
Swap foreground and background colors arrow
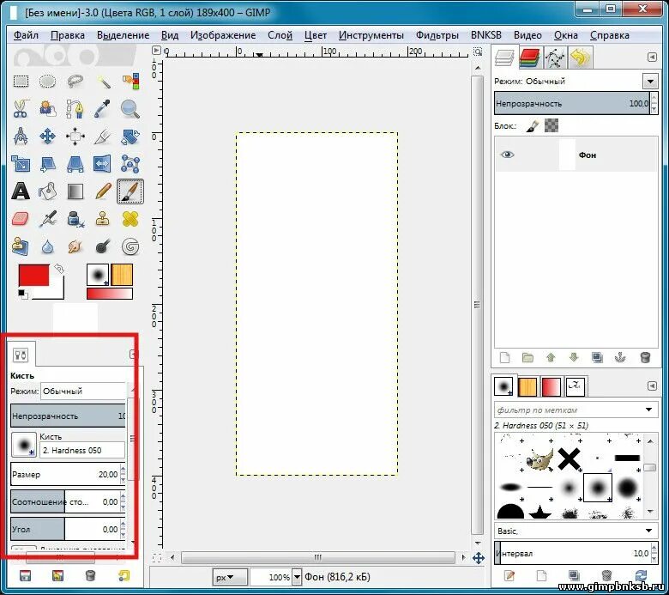pyautogui.click(x=59, y=268)
